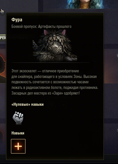This screenshot has height=164, width=118.
Task: Click the orange card on the right edge
Action: coord(111,66)
